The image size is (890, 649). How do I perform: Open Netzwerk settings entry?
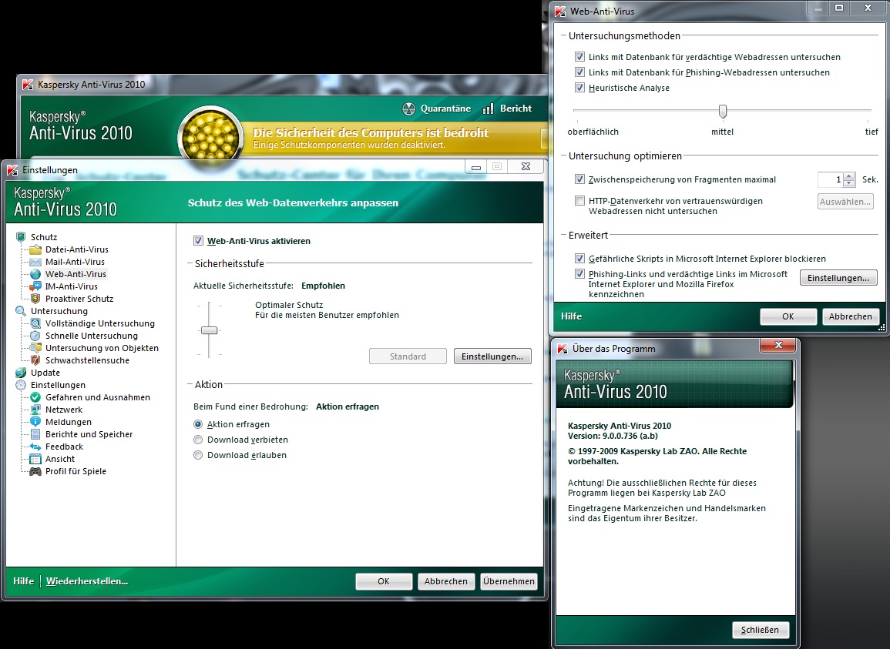point(64,410)
